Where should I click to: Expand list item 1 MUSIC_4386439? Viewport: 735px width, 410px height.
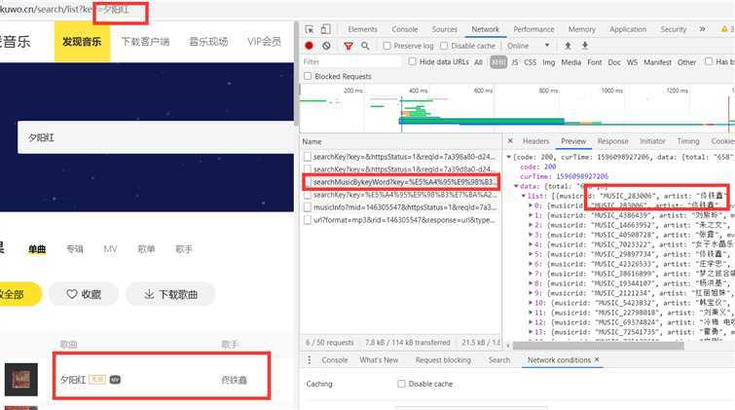[x=531, y=215]
